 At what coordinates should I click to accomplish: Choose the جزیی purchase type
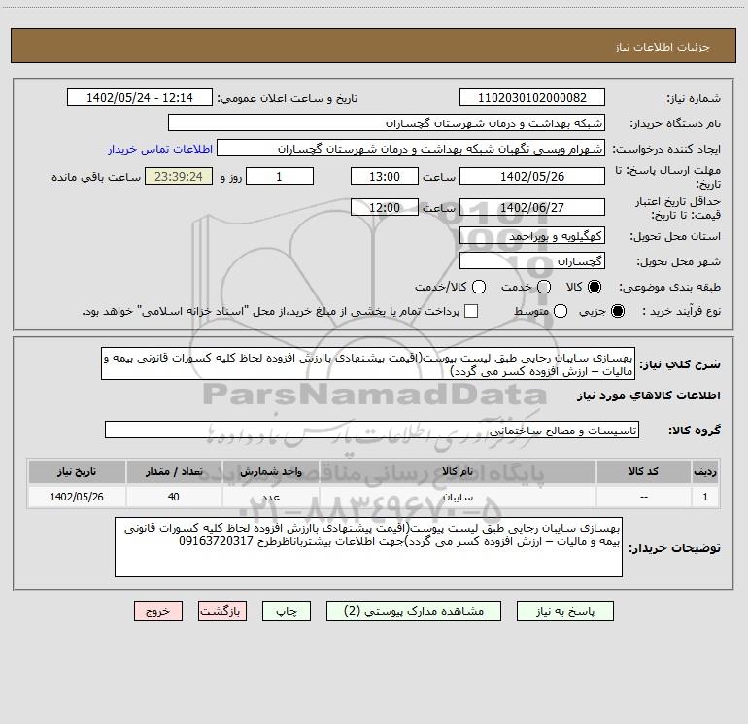[617, 311]
